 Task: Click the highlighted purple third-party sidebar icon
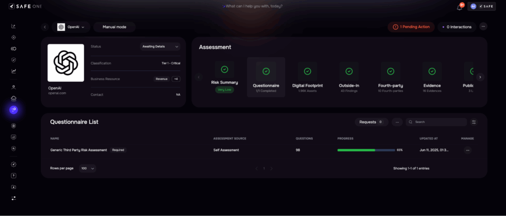pyautogui.click(x=13, y=110)
